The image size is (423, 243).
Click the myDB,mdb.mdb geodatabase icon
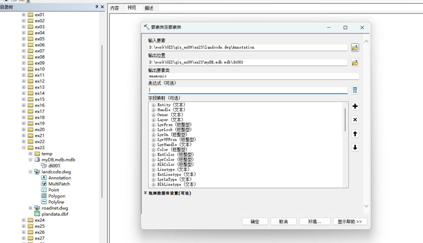point(37,159)
